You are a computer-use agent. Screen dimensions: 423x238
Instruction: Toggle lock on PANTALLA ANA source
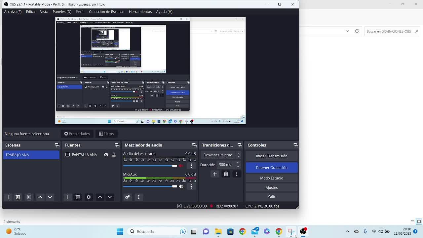tap(114, 155)
